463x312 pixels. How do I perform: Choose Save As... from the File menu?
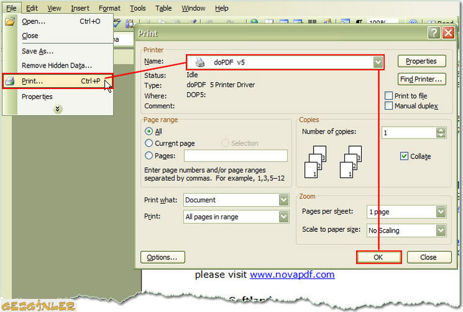coord(58,51)
